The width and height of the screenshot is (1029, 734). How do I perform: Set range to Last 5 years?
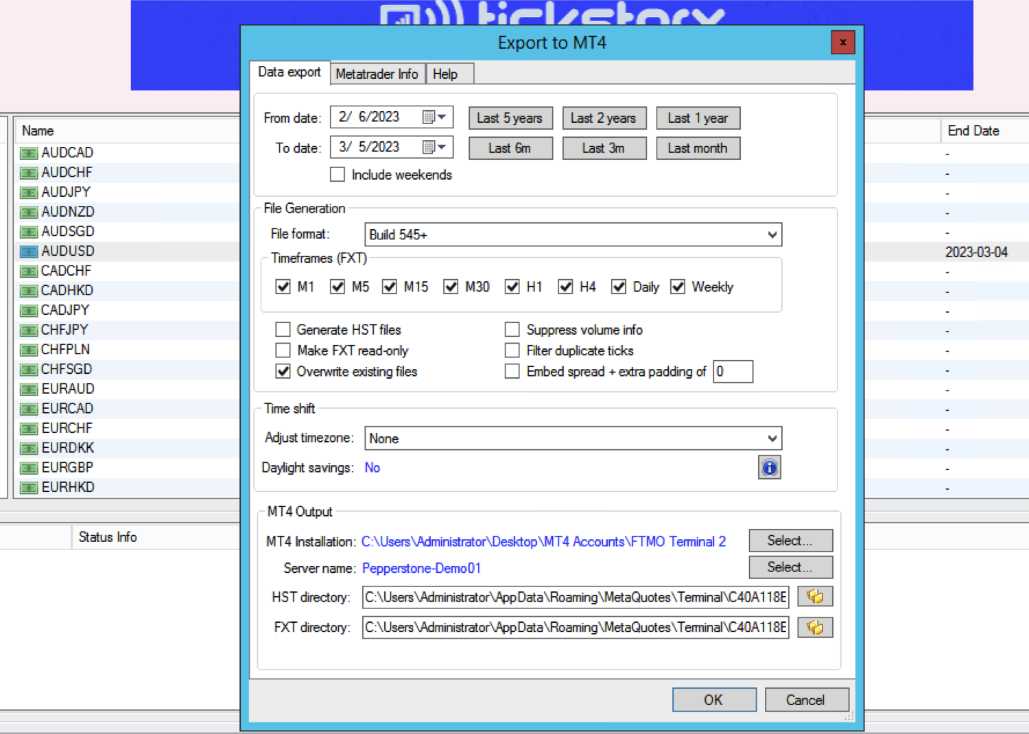point(510,118)
